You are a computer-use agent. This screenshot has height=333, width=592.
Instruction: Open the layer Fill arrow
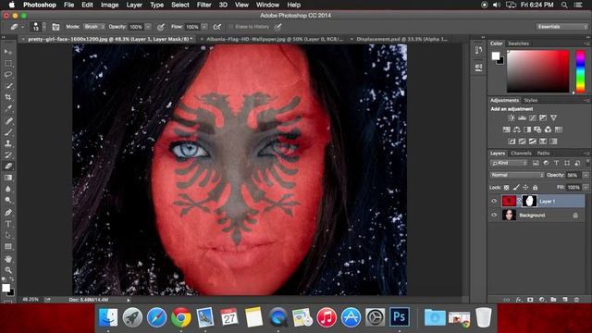[x=586, y=187]
